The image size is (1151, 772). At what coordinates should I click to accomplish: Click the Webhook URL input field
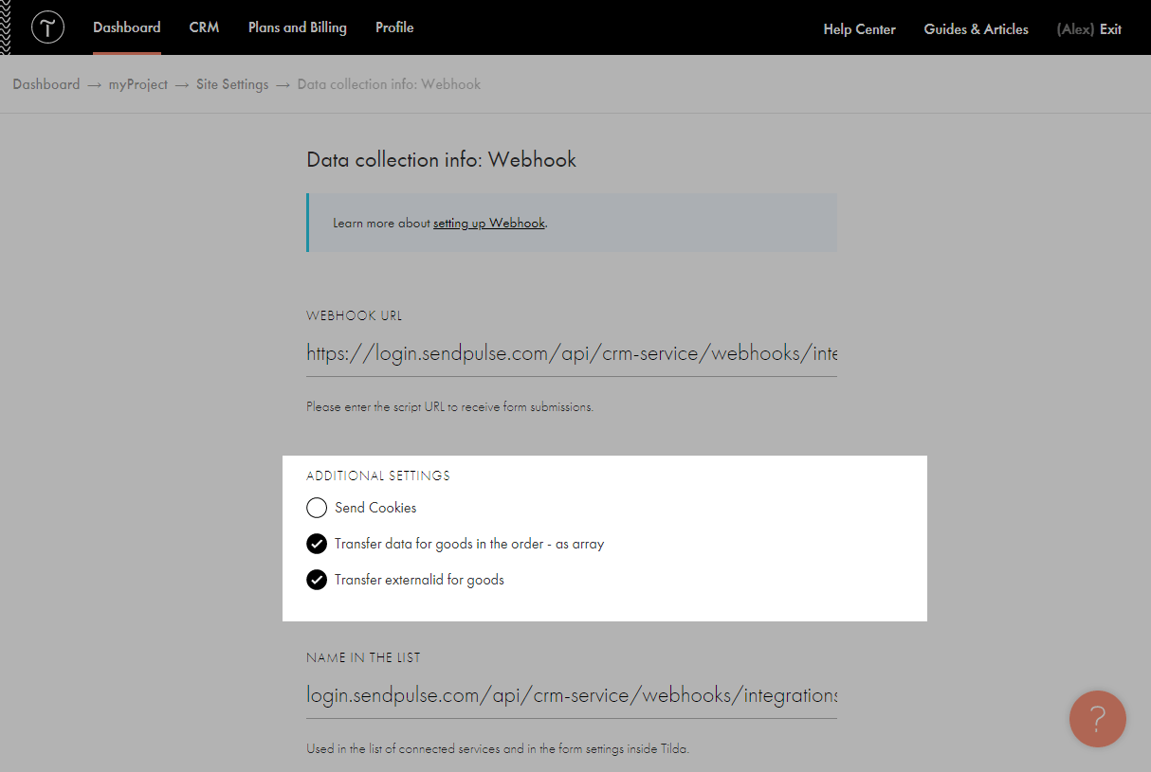pyautogui.click(x=571, y=354)
